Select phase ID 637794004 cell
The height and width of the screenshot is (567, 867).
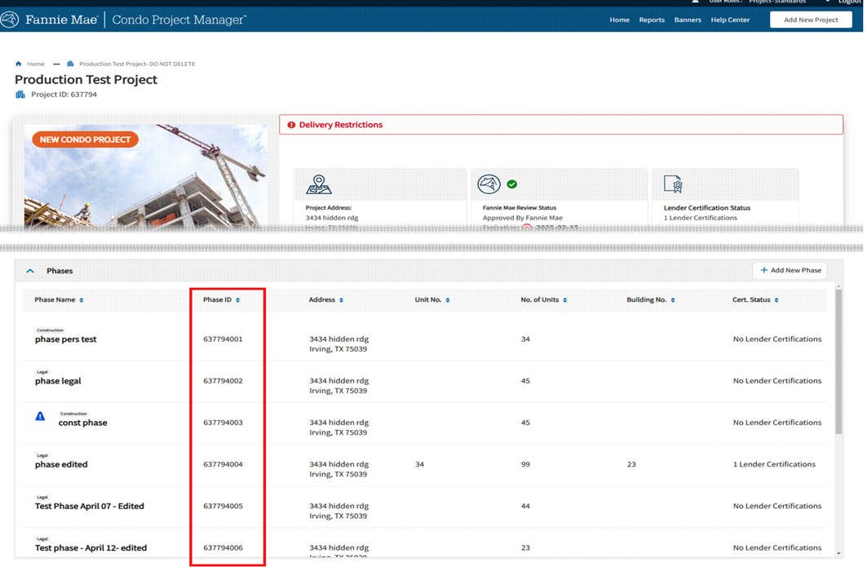point(223,465)
